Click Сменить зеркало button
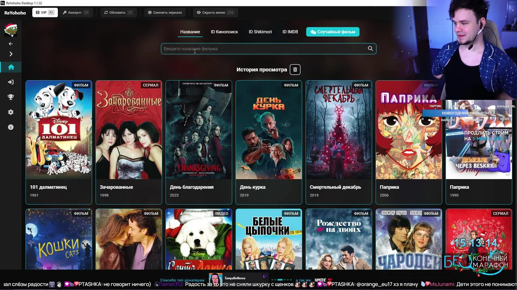517x290 pixels. [165, 12]
